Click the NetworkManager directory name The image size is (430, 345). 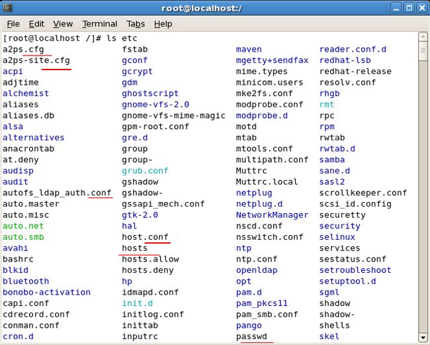coord(272,215)
